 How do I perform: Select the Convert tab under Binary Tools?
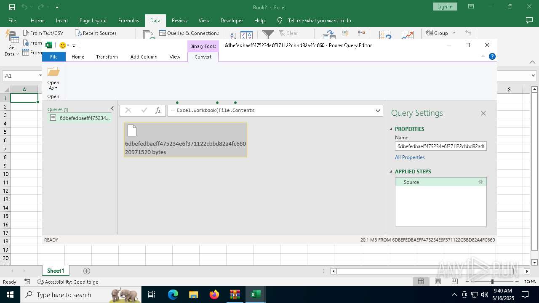click(x=203, y=57)
